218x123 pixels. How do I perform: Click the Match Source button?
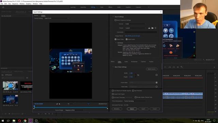point(152,69)
